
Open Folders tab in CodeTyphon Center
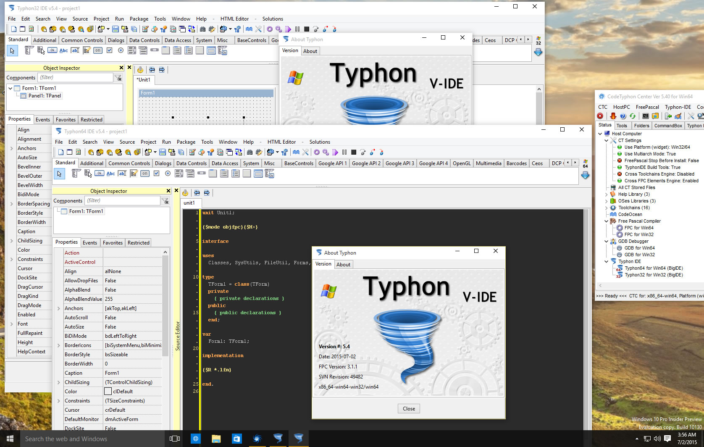click(x=641, y=126)
